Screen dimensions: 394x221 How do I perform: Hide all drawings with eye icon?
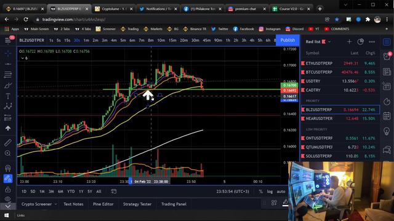(8, 199)
